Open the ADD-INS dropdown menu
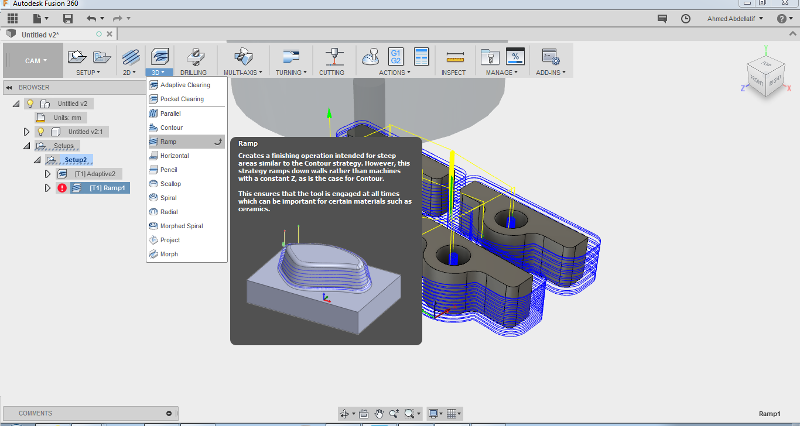The height and width of the screenshot is (426, 800). click(x=551, y=73)
